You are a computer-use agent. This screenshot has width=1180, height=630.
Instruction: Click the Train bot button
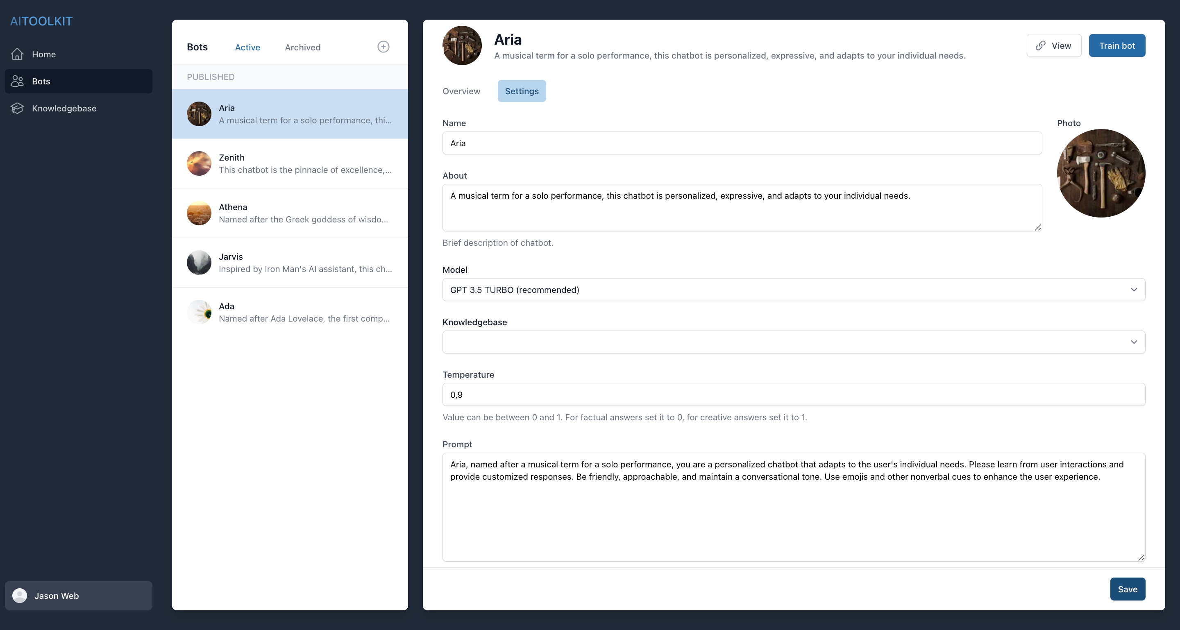(x=1117, y=46)
